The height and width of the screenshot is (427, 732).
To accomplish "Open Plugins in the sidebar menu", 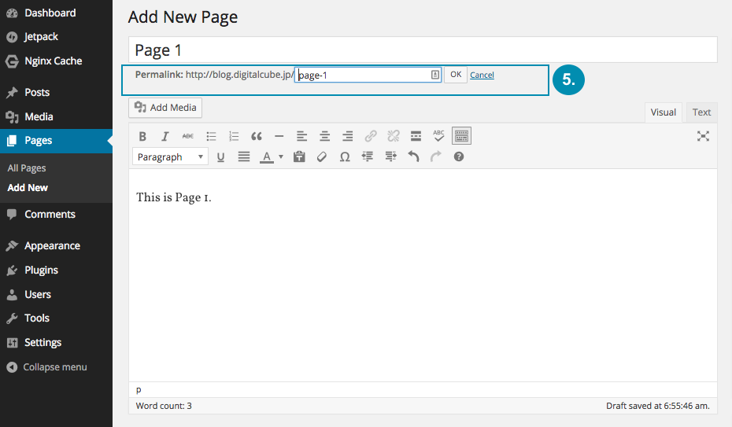I will pyautogui.click(x=41, y=270).
